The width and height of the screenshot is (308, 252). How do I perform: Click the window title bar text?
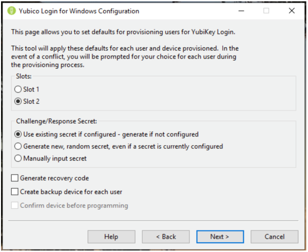tap(80, 11)
